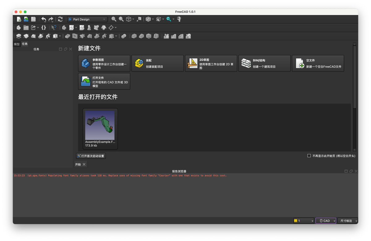The image size is (371, 241).
Task: Switch to the 模型 tab
Action: (17, 44)
